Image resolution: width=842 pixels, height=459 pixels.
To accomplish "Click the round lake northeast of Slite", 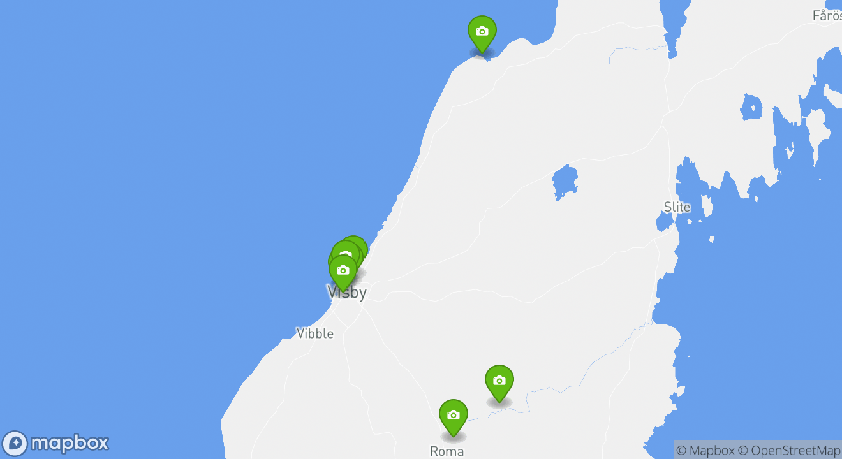I will (x=751, y=107).
